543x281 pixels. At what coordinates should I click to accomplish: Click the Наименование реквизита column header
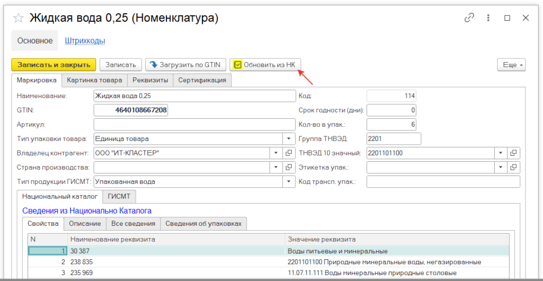click(x=176, y=240)
